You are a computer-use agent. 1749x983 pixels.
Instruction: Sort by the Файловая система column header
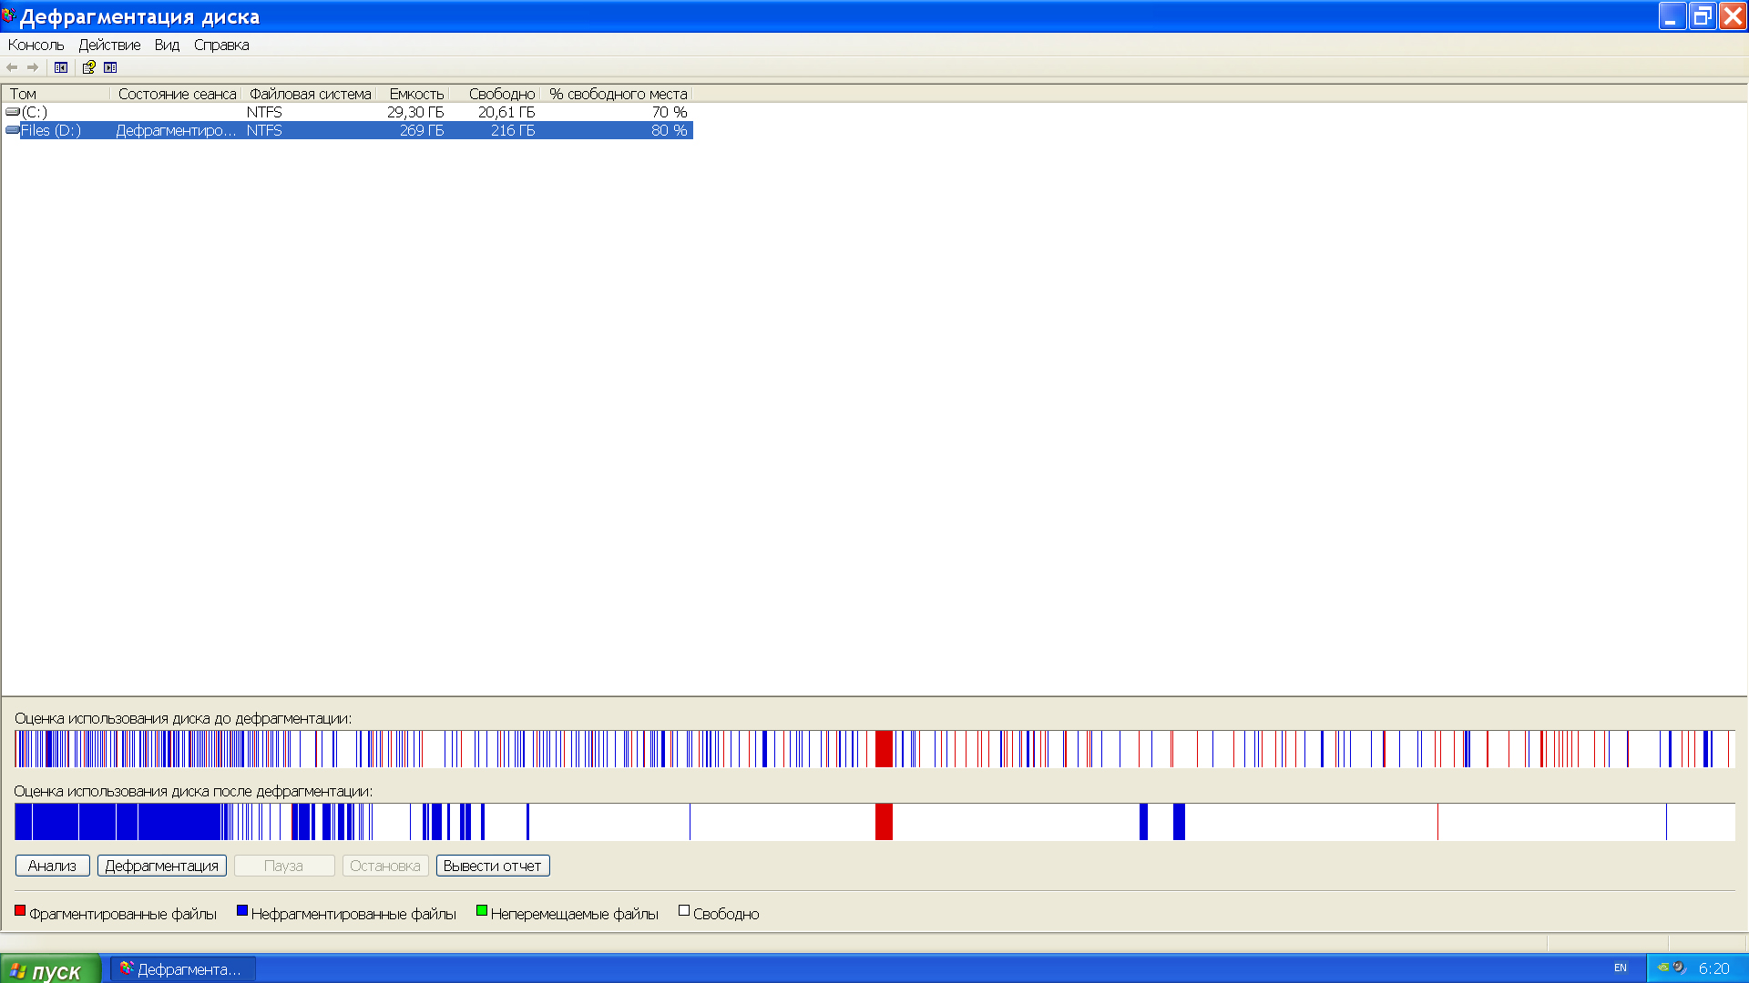point(310,94)
